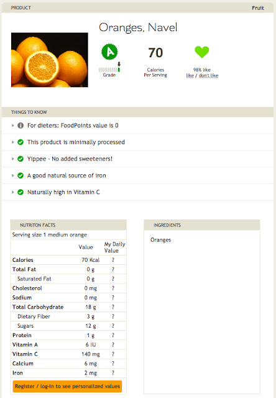
Task: Click the green A grade badge
Action: pos(109,52)
